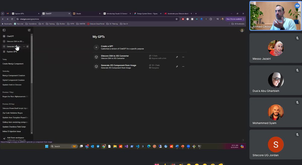
Task: Bookmark this page with star icon
Action: pos(176,19)
